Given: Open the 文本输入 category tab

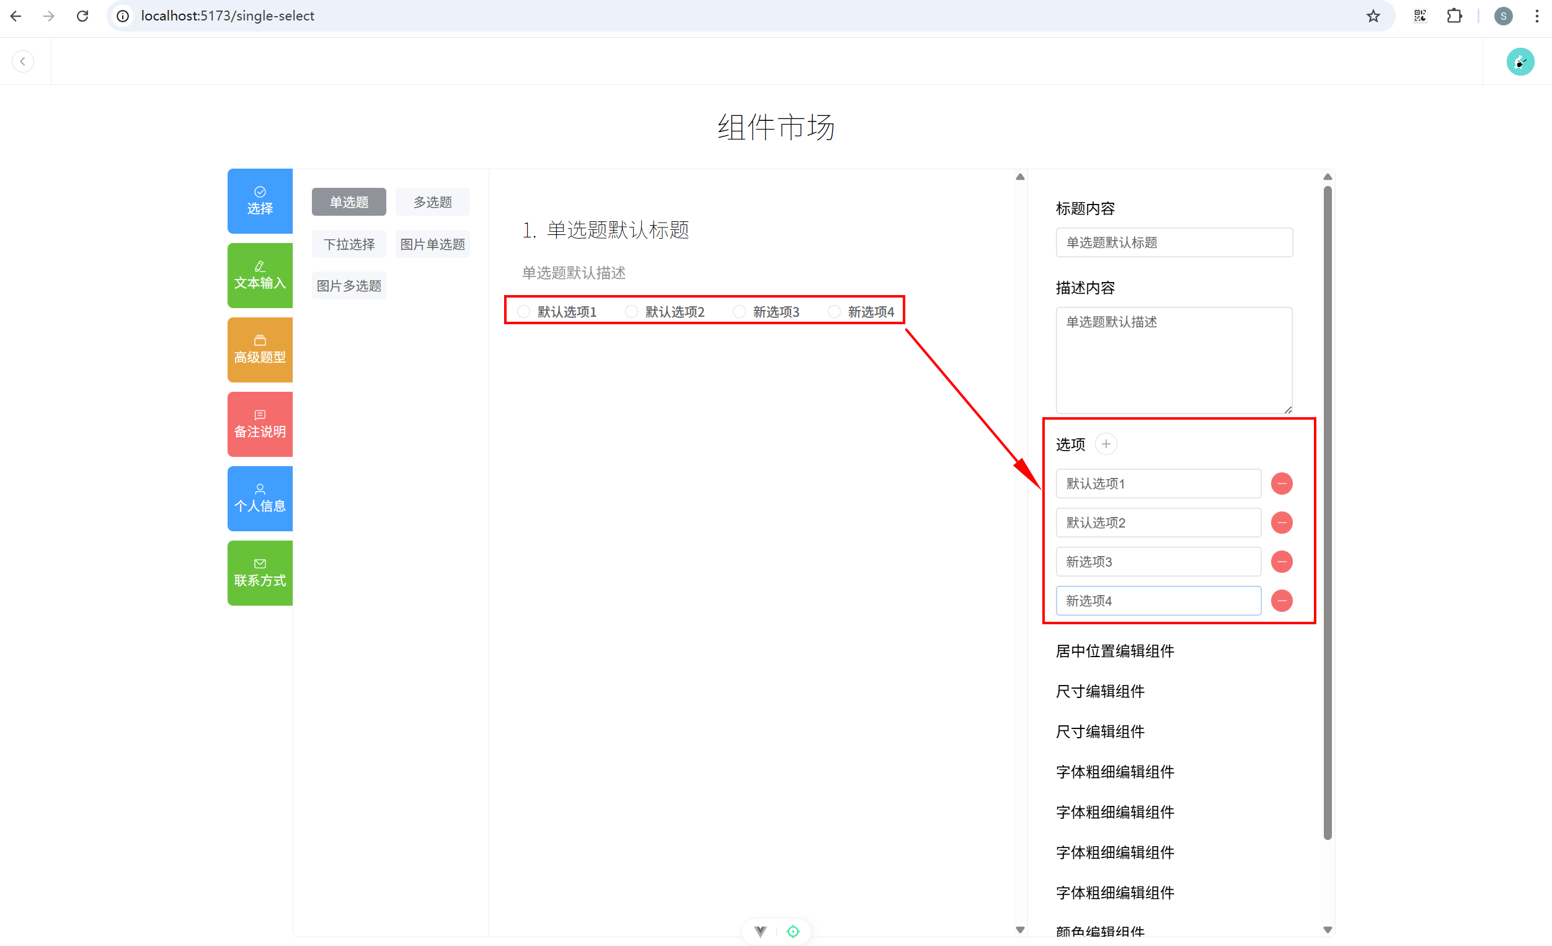Looking at the screenshot, I should point(260,276).
